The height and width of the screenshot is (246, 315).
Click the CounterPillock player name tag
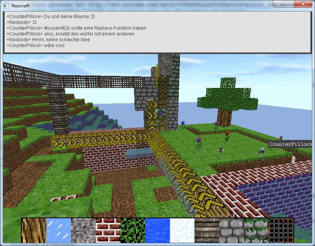(290, 144)
